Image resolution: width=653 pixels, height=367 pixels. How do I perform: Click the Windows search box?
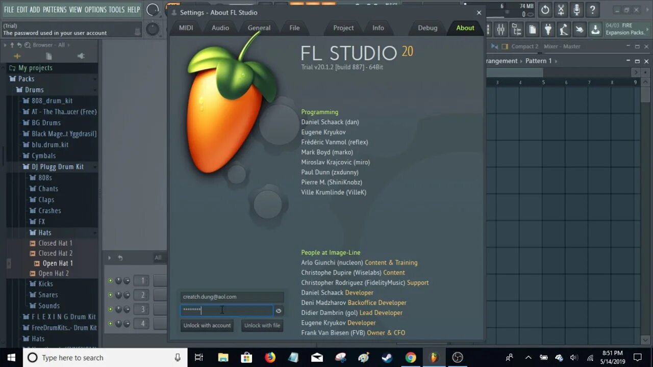click(105, 357)
